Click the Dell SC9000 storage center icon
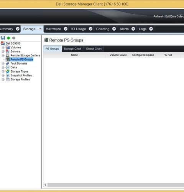The image size is (184, 192). [3, 43]
